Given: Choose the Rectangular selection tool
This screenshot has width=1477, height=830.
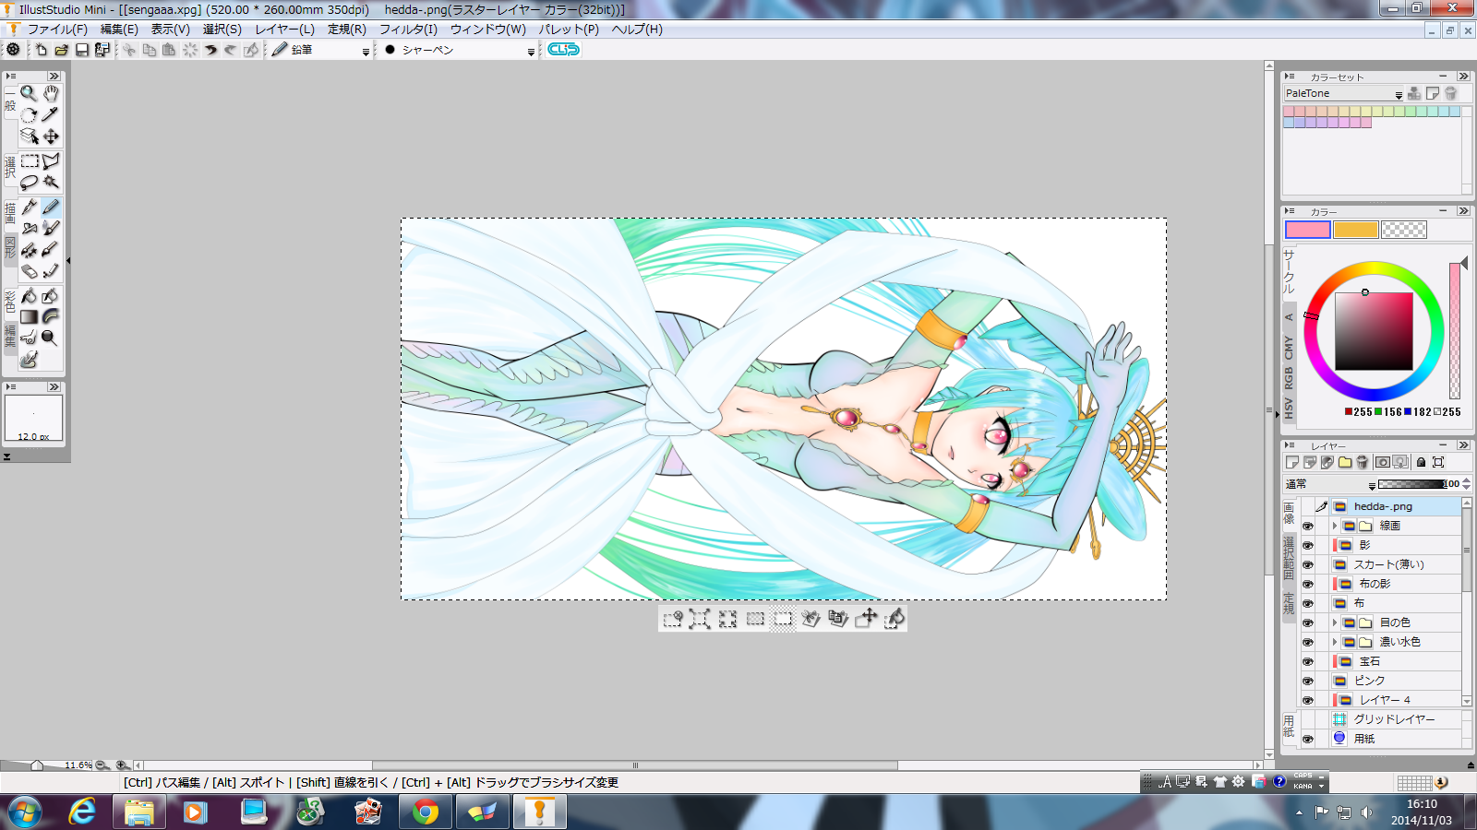Looking at the screenshot, I should tap(29, 161).
